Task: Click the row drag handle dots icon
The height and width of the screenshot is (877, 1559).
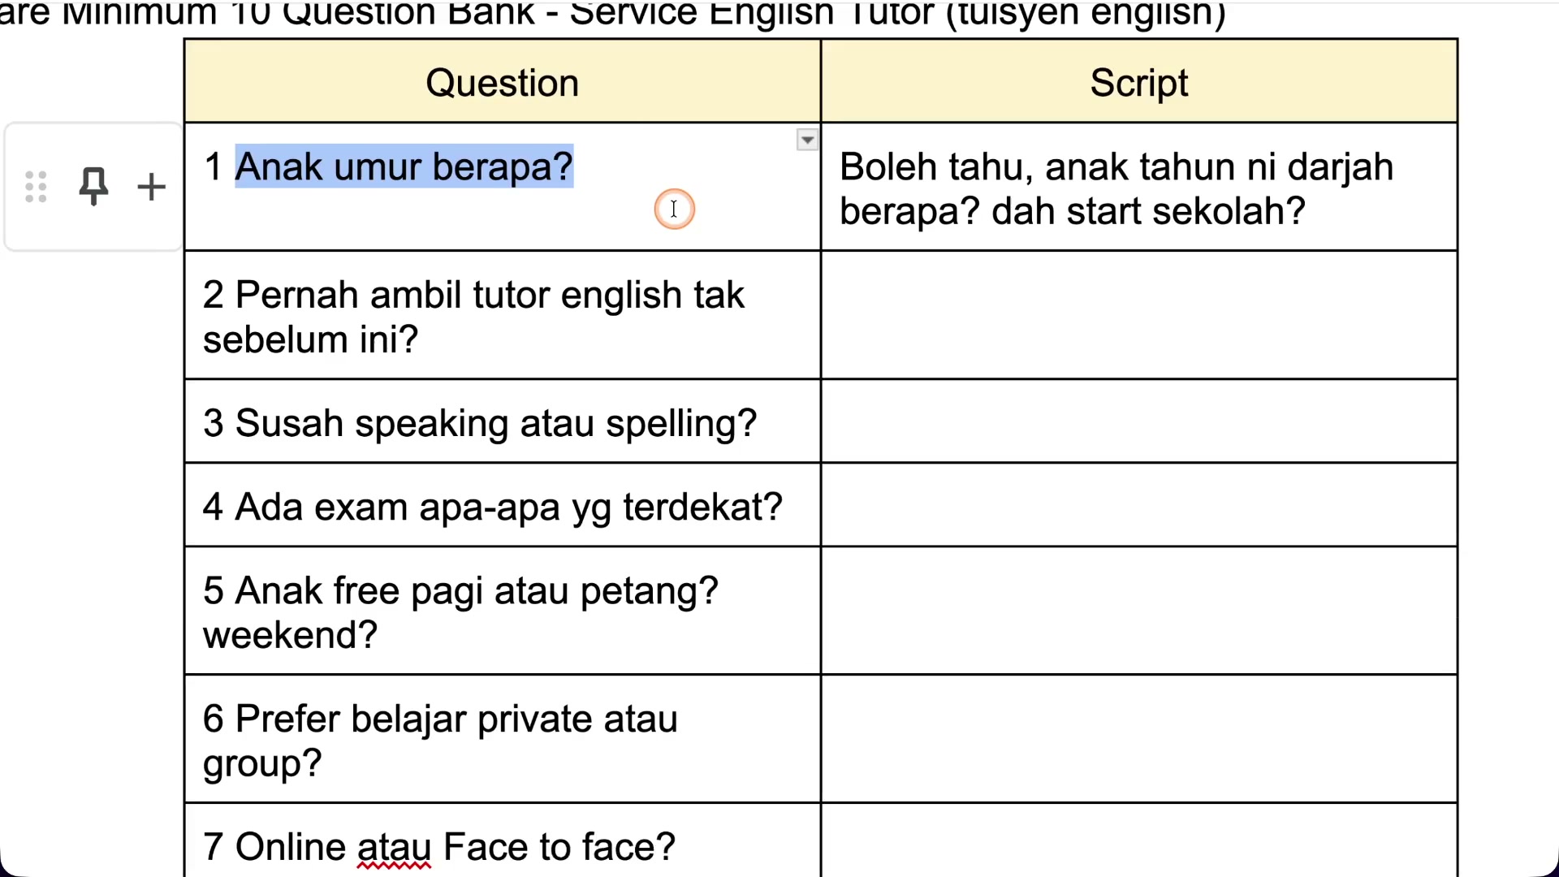Action: (x=36, y=187)
